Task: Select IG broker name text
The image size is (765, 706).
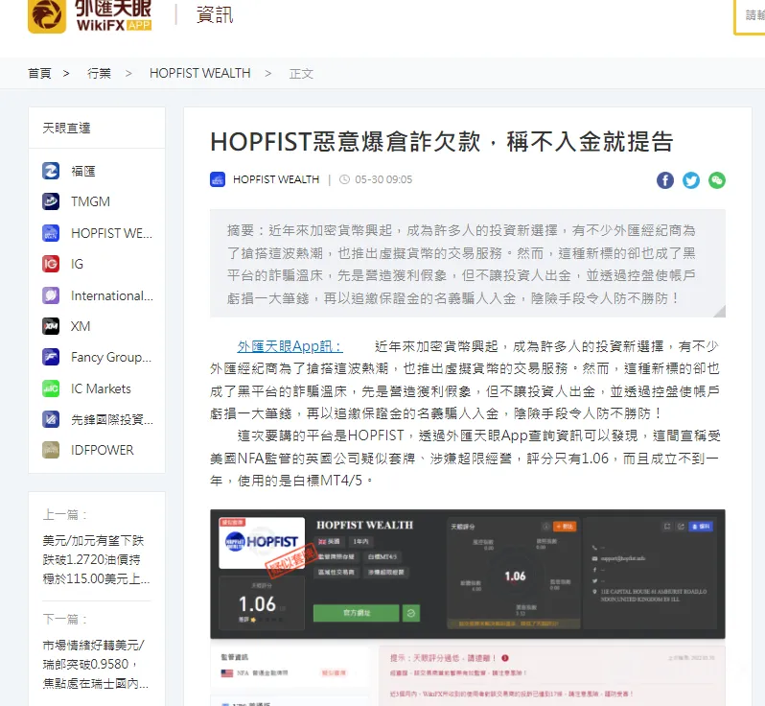Action: click(77, 264)
